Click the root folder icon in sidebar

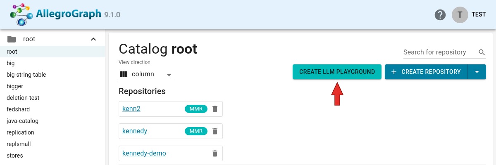pyautogui.click(x=12, y=39)
